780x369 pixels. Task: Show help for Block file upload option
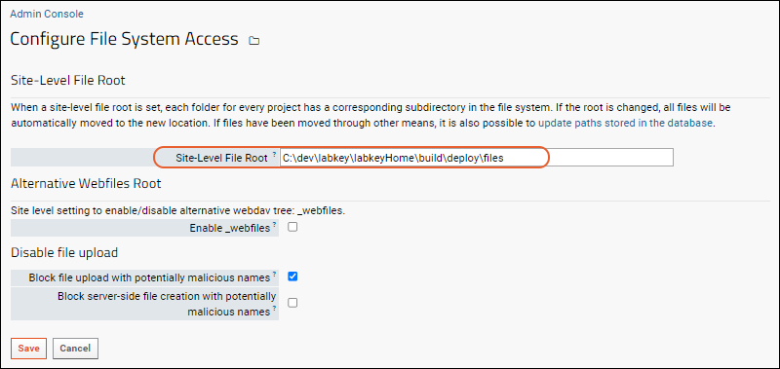[x=274, y=275]
